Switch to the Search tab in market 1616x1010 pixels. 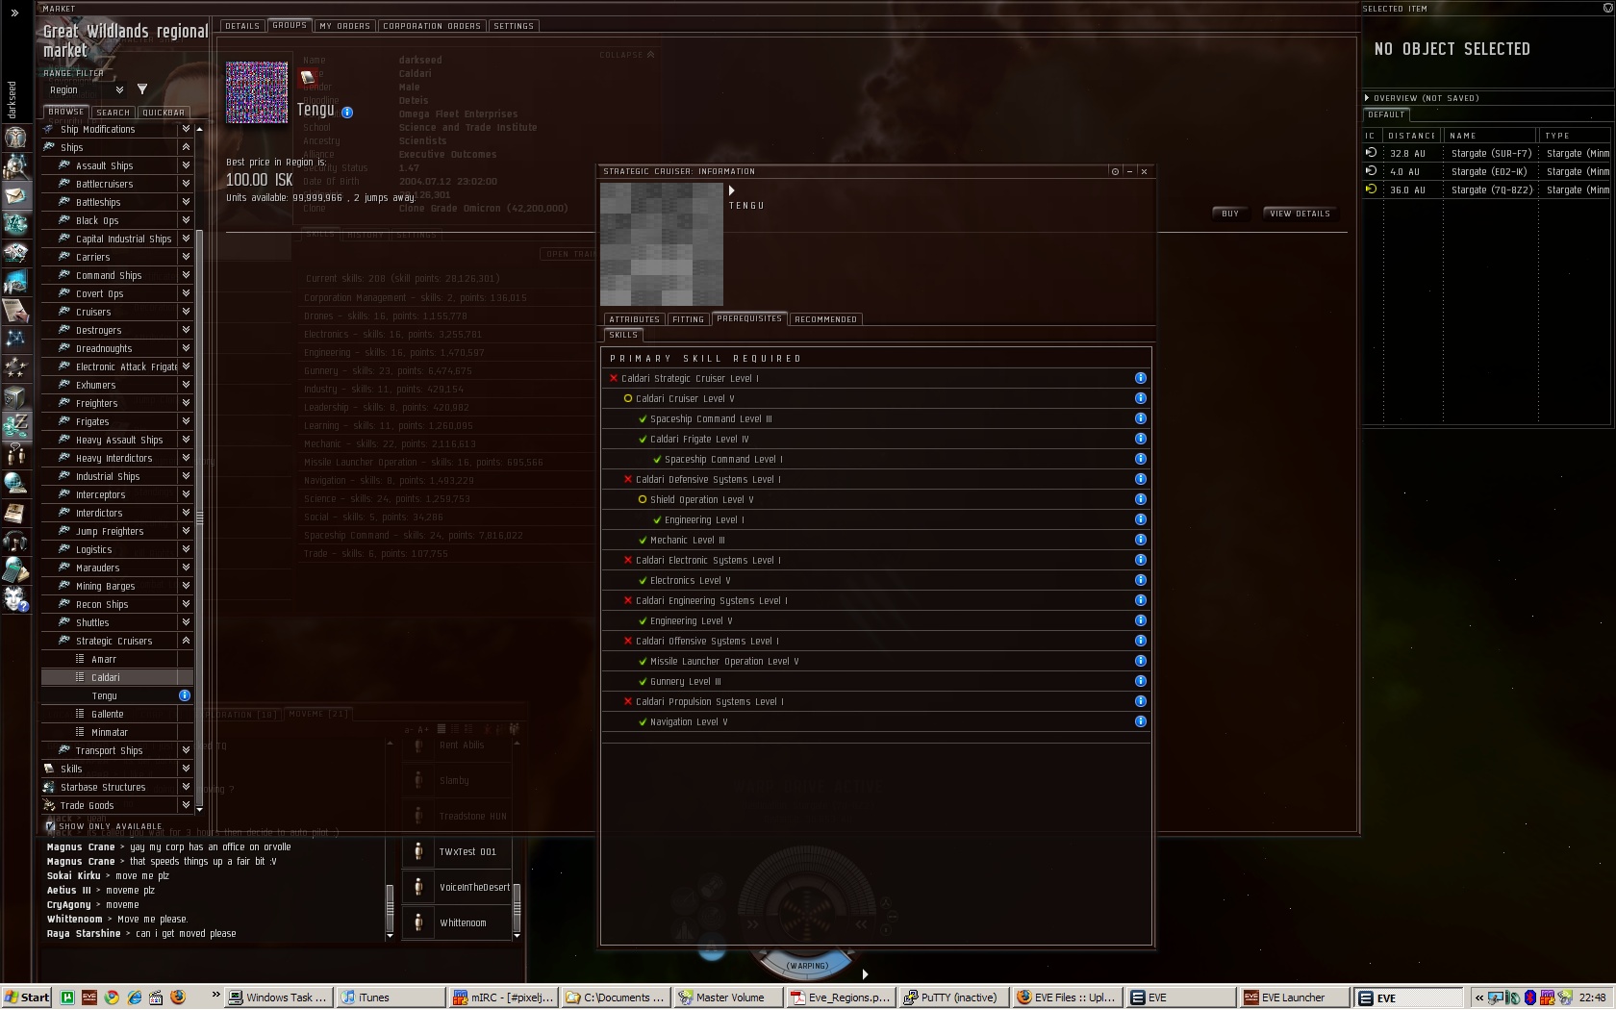pyautogui.click(x=113, y=113)
